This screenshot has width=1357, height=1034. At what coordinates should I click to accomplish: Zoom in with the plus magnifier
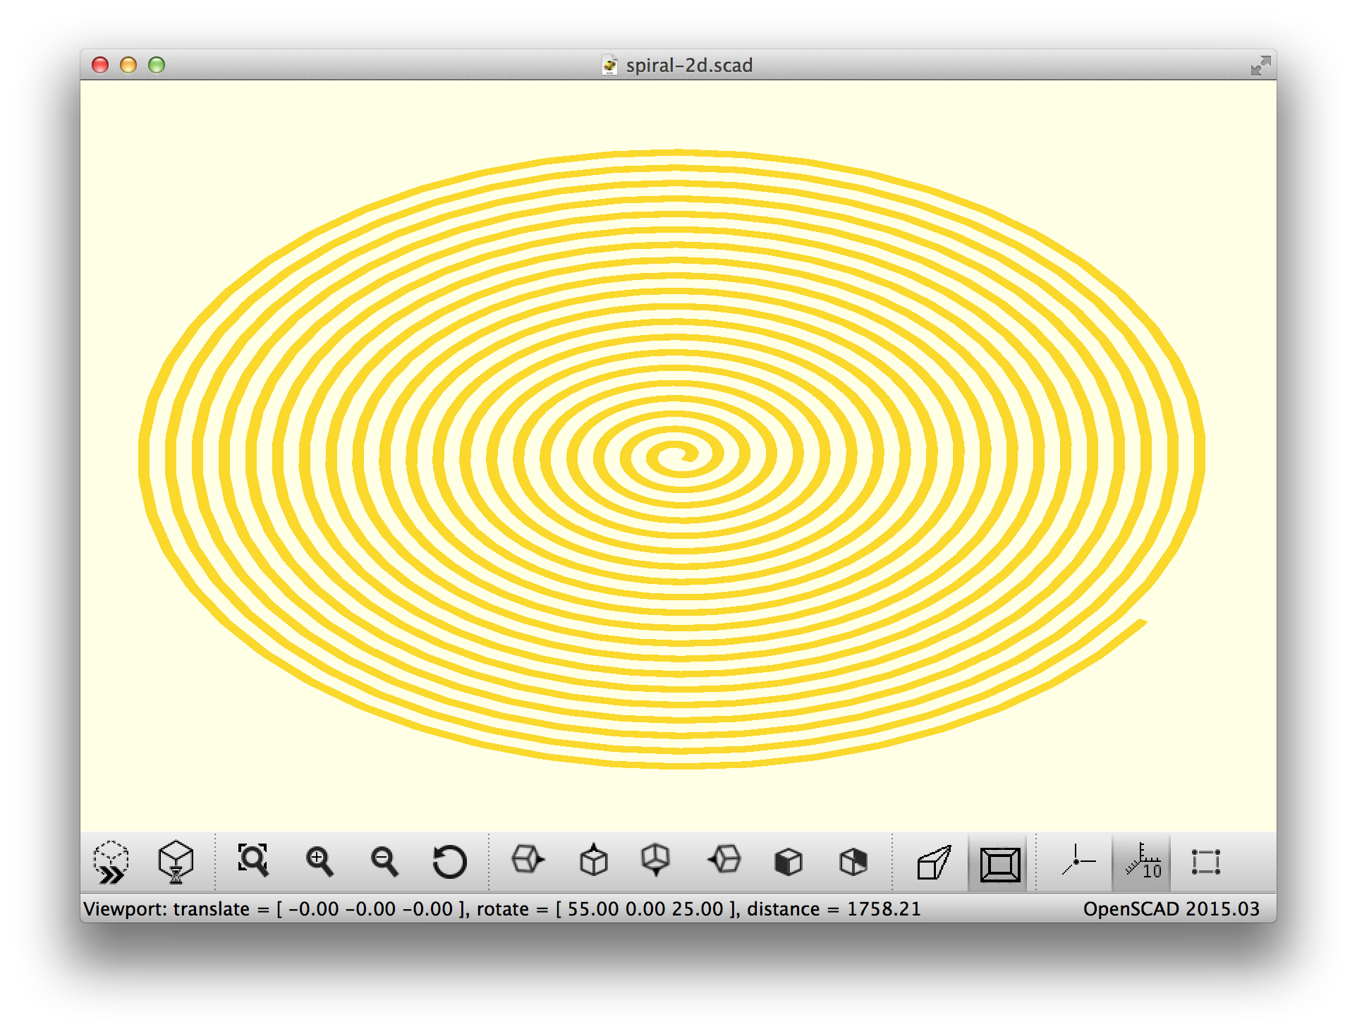(319, 861)
